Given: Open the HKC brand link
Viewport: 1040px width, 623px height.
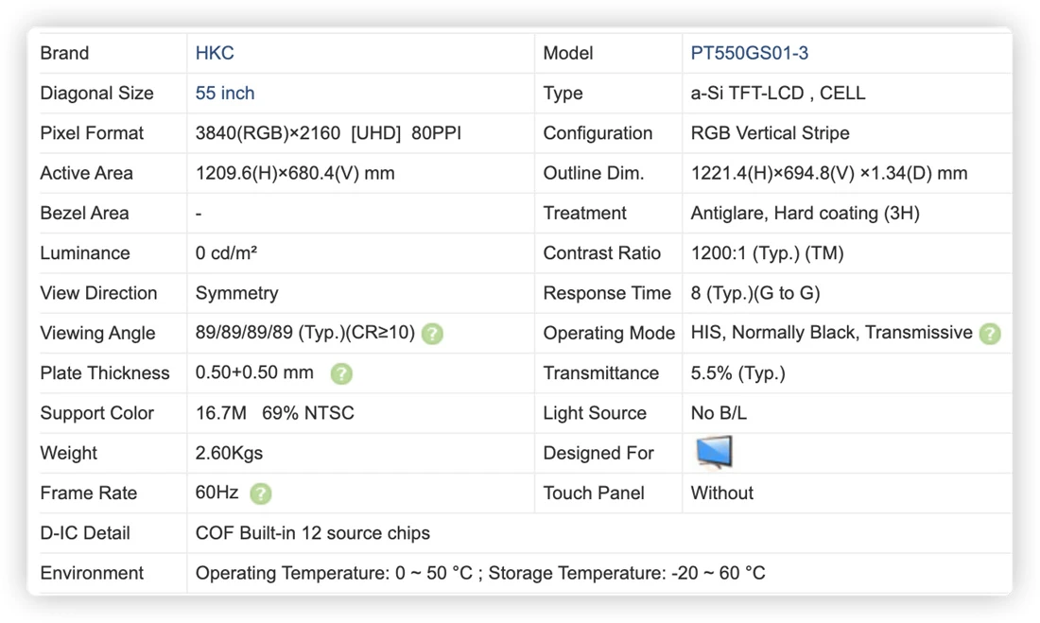Looking at the screenshot, I should click(x=215, y=53).
